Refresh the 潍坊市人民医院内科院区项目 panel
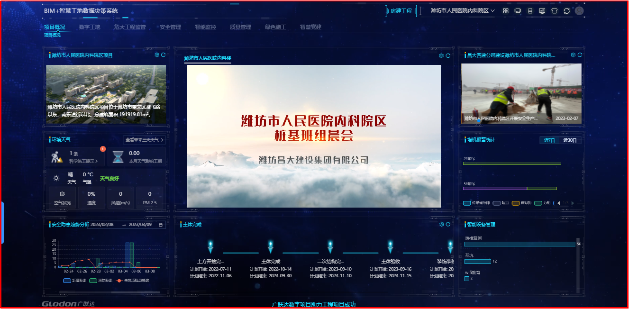Screen dimensions: 629x309 163,55
